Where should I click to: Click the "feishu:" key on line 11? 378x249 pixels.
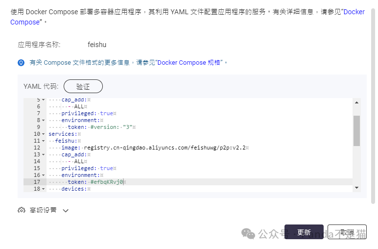pos(66,141)
